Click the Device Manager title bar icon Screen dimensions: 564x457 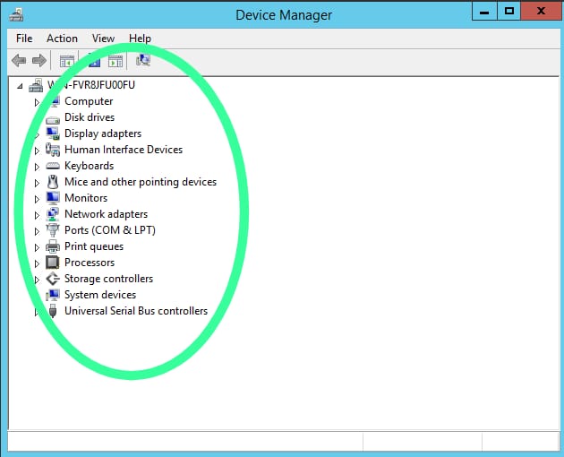17,14
